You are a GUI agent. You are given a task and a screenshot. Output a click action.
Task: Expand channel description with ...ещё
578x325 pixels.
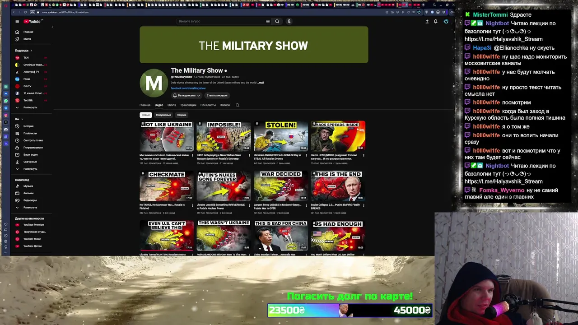[x=261, y=83]
